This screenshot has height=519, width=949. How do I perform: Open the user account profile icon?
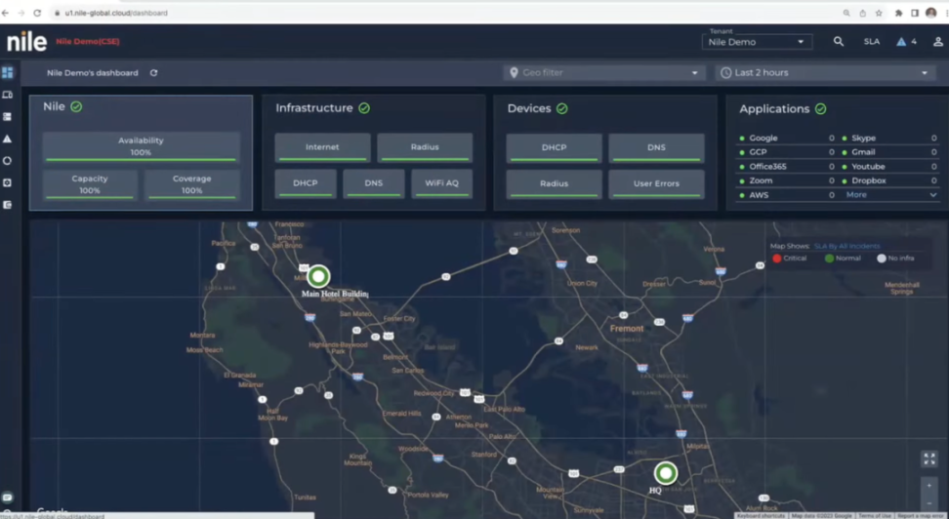[937, 42]
